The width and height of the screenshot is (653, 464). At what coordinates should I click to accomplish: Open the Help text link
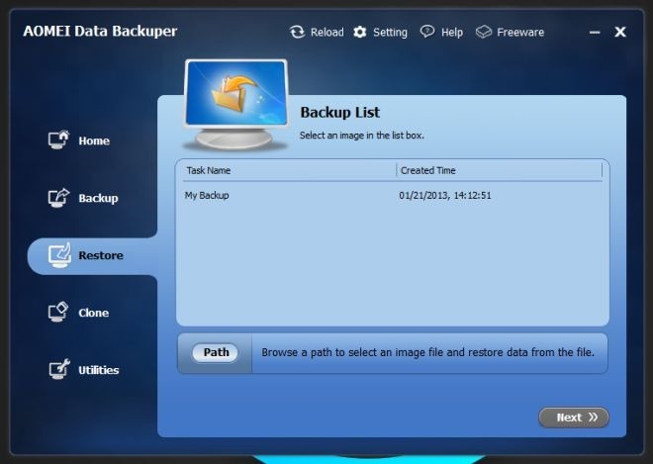[x=452, y=33]
